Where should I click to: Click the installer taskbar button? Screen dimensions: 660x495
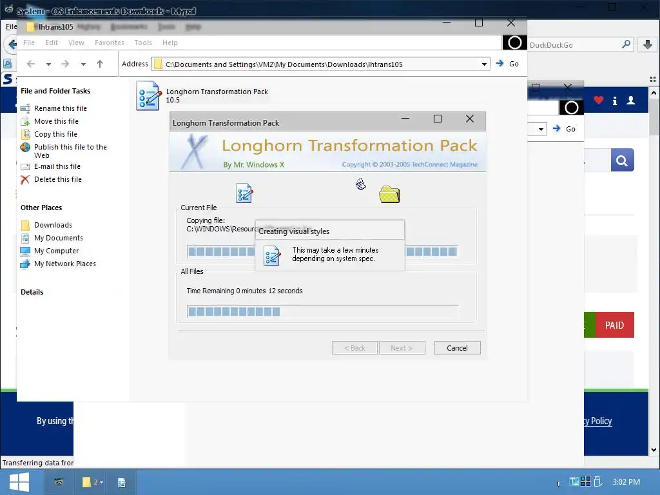(x=122, y=482)
